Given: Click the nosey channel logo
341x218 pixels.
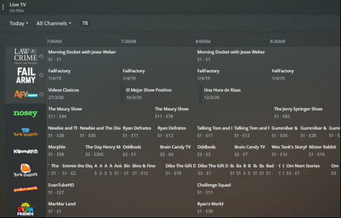Looking at the screenshot, I should point(26,113).
